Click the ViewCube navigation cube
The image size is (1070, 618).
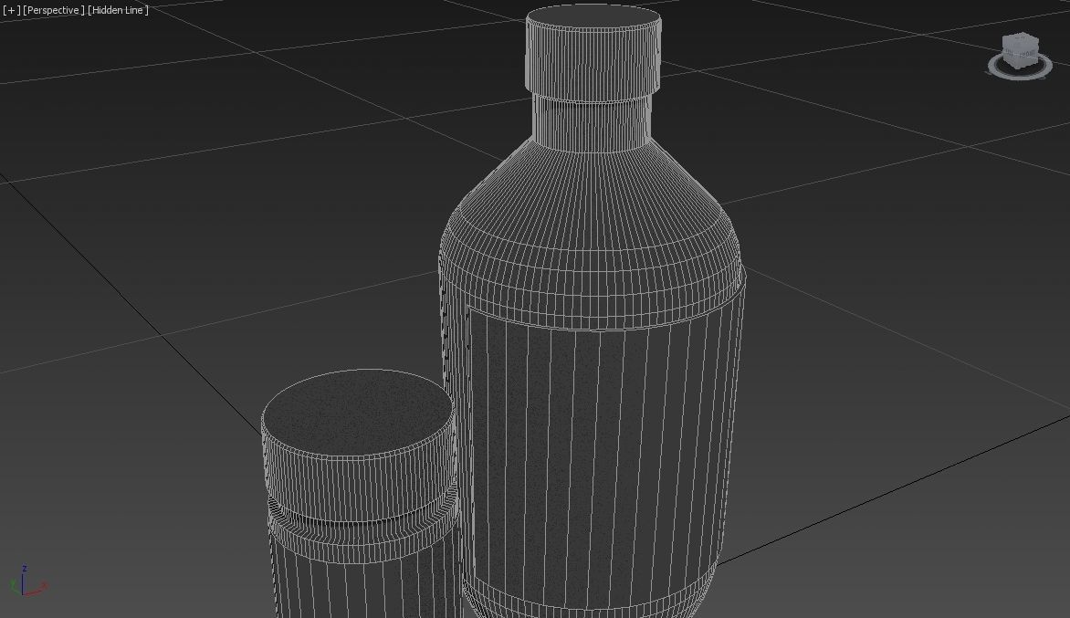(x=1020, y=50)
